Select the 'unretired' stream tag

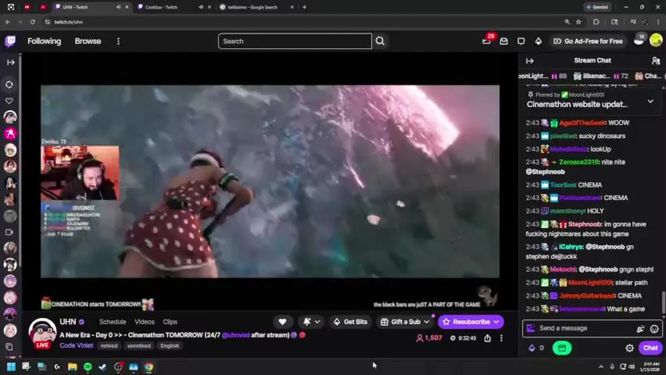(139, 346)
